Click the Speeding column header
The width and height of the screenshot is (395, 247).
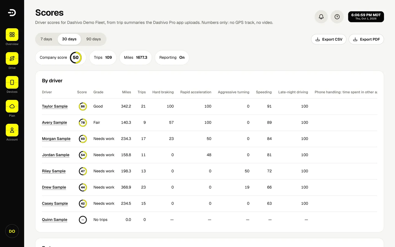tap(264, 92)
